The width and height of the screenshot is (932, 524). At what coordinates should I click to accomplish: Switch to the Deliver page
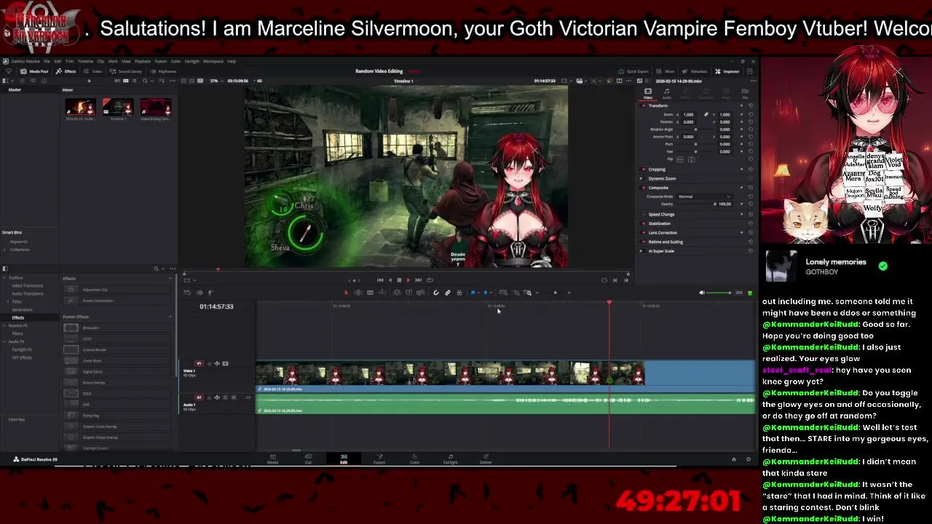point(486,459)
